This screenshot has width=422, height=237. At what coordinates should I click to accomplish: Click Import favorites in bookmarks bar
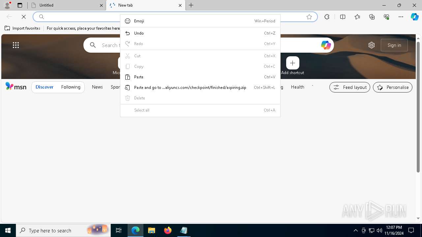[22, 28]
